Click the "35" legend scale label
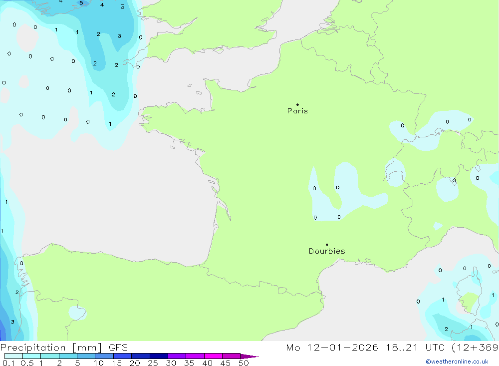Viewport: 499px width, 366px height. click(x=189, y=363)
